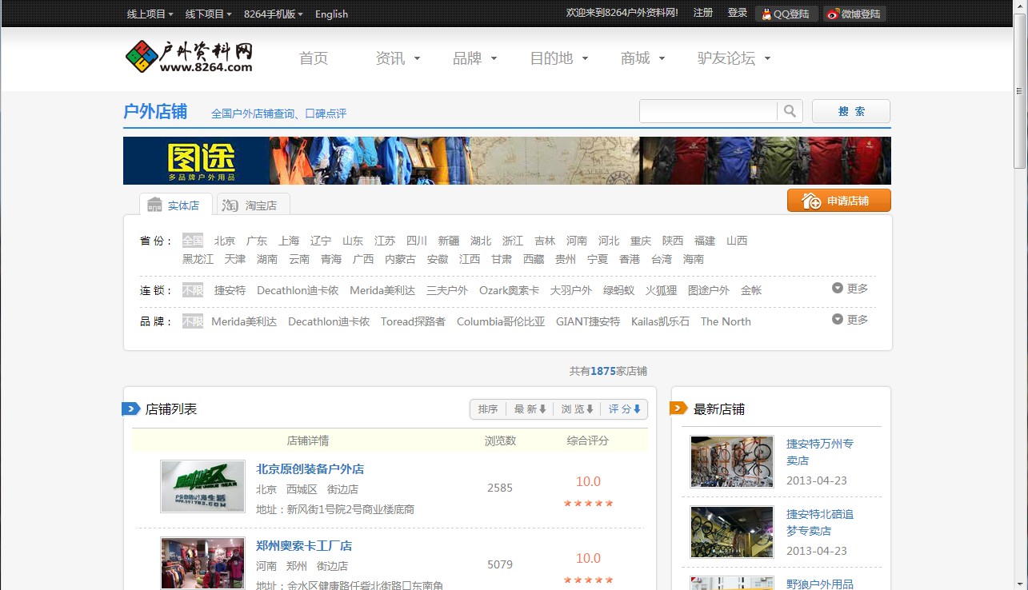Select 北京 in the 省份 filter row
The height and width of the screenshot is (590, 1028).
pyautogui.click(x=225, y=241)
